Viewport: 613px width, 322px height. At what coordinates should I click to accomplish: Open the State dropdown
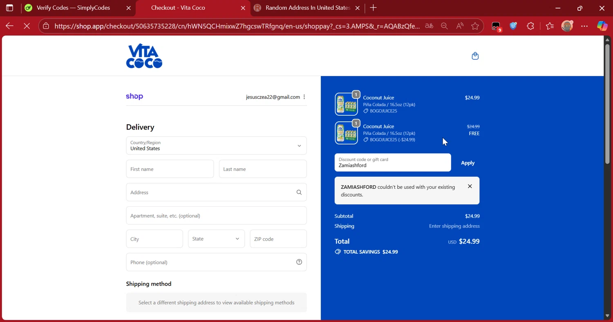[x=216, y=239]
